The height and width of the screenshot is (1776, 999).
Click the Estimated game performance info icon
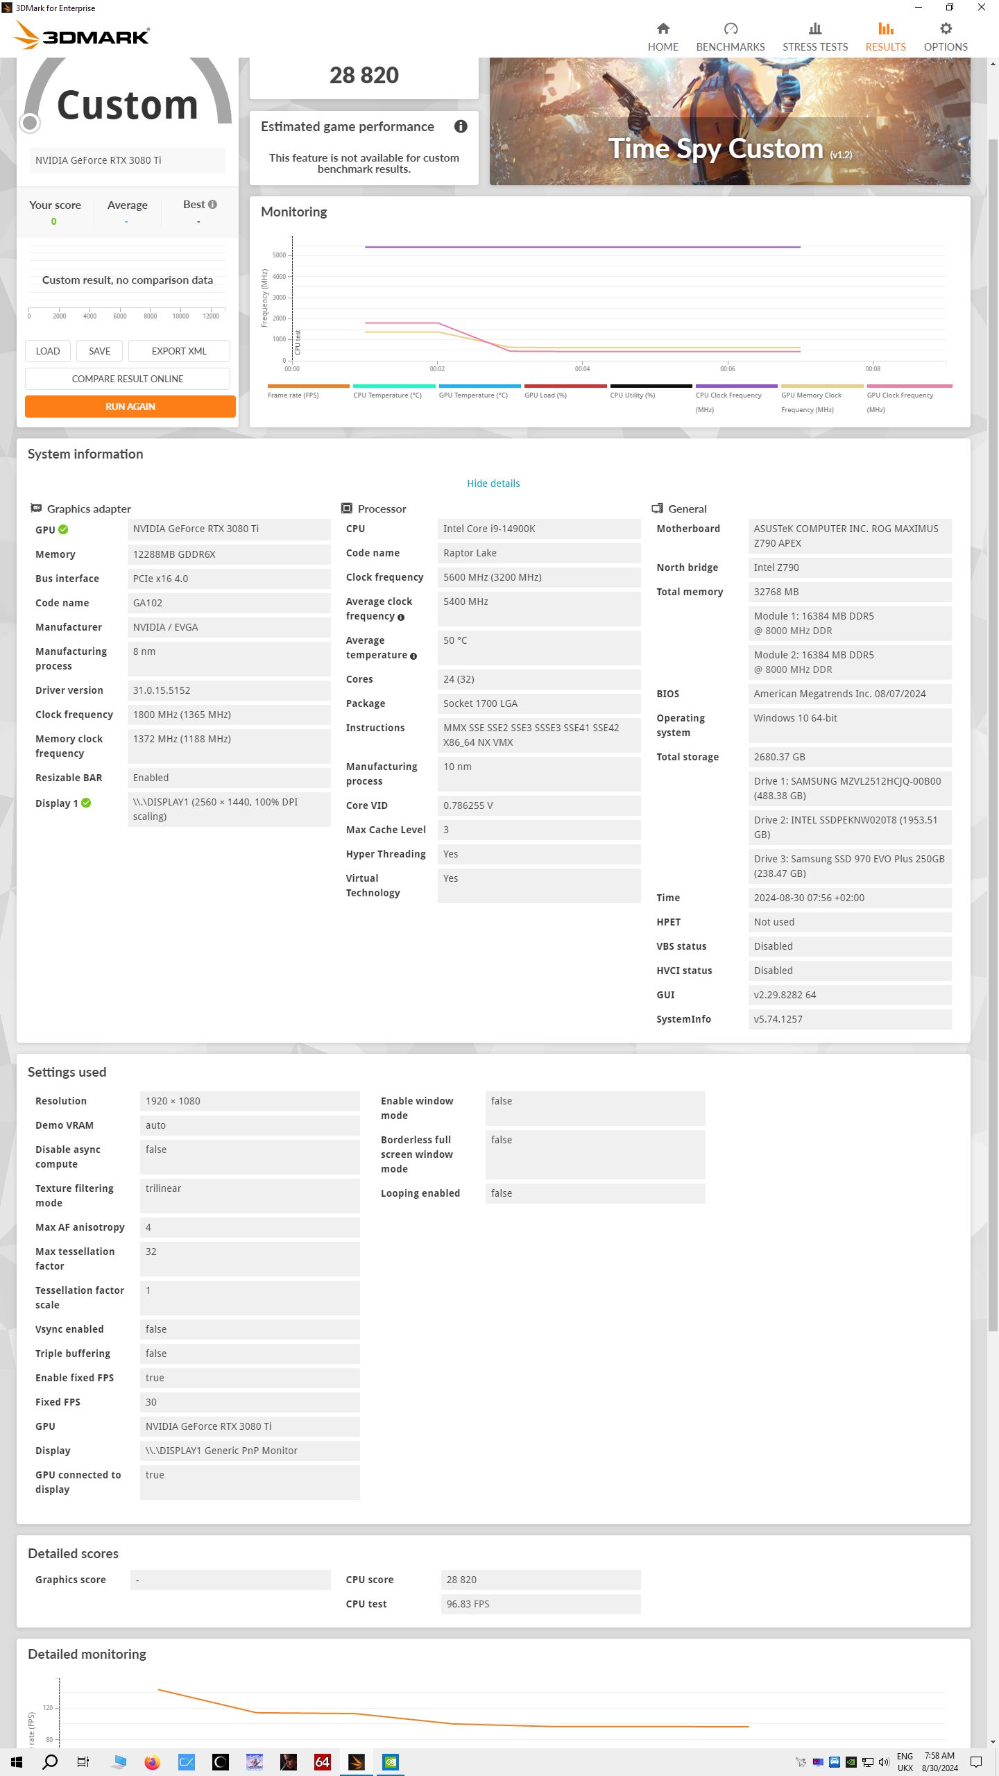[461, 126]
